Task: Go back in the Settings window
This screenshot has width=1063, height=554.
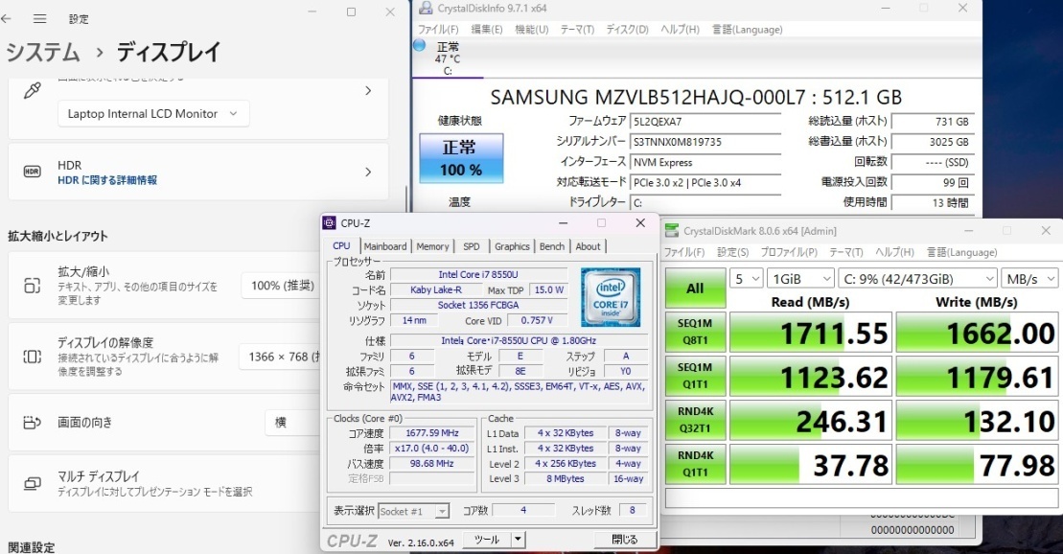Action: pos(6,18)
